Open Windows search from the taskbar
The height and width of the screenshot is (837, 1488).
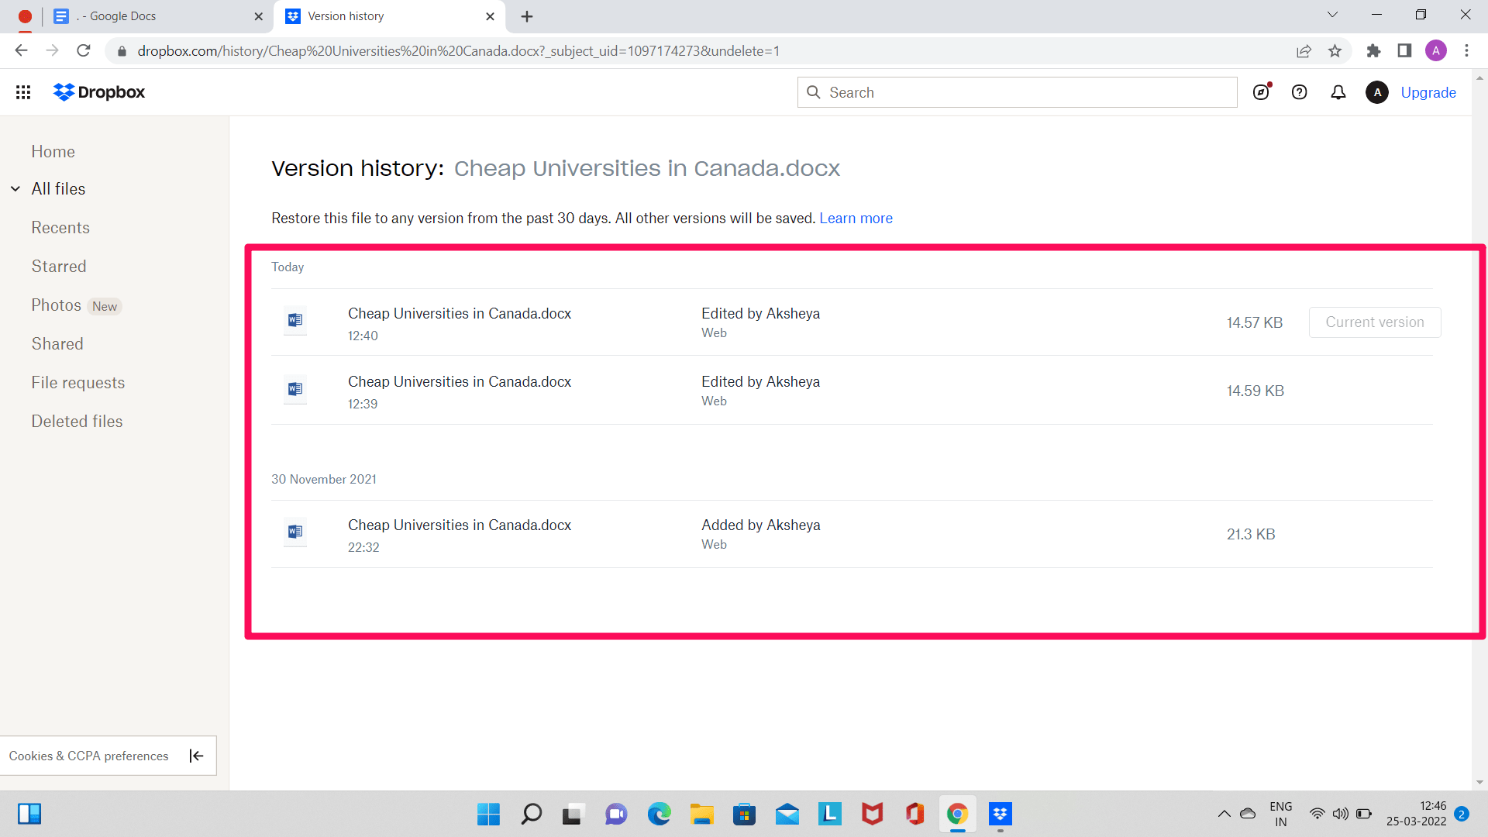coord(531,815)
